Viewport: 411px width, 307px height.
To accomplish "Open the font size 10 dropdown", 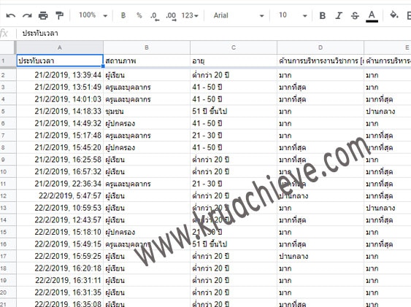I will pyautogui.click(x=293, y=15).
